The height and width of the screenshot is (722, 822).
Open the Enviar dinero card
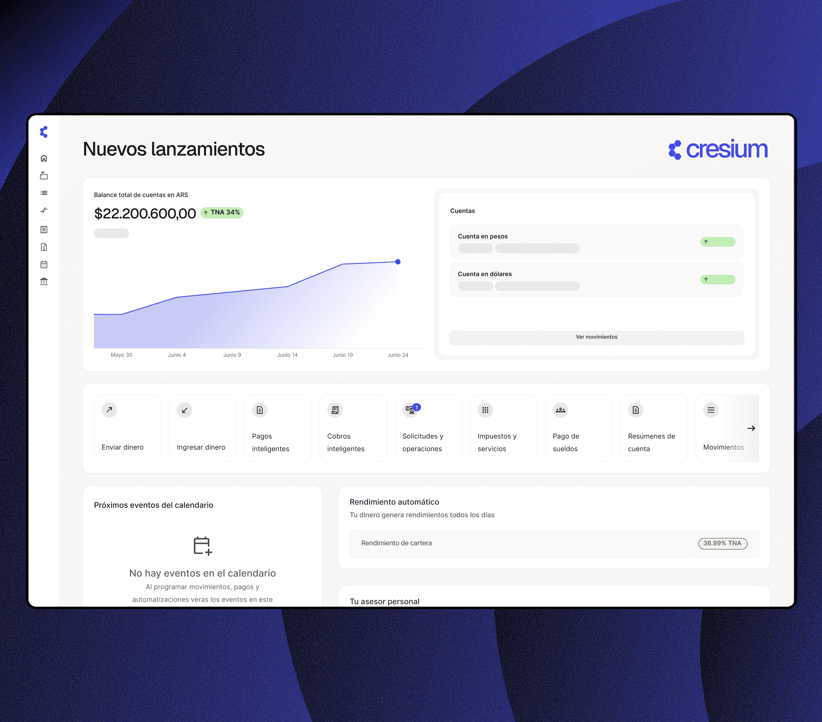click(128, 428)
